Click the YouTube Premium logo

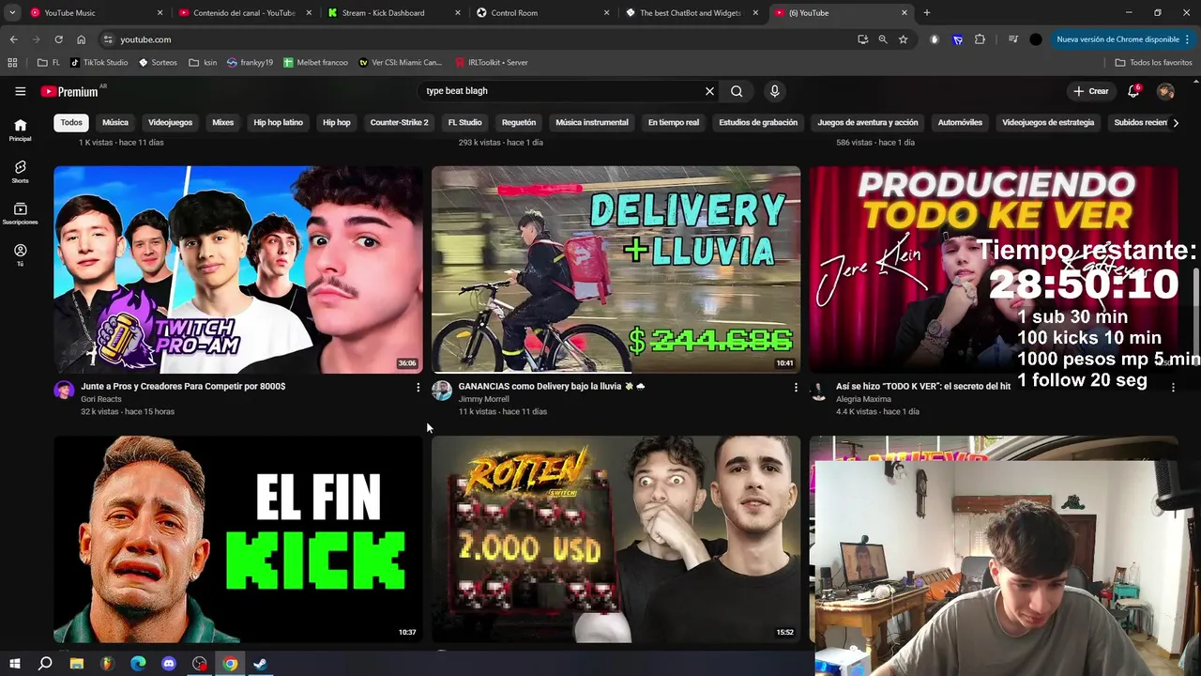(x=69, y=91)
